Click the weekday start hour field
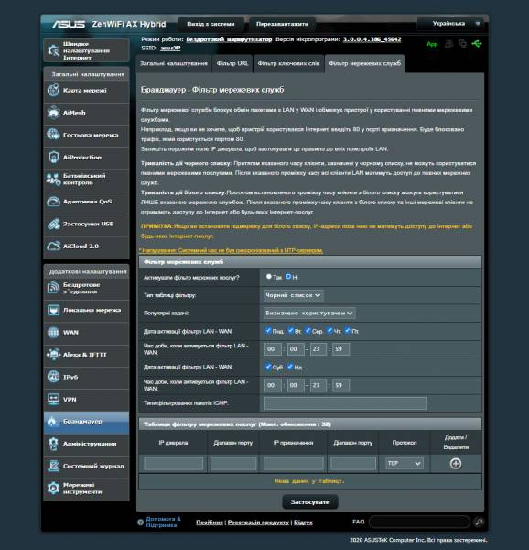 (x=273, y=349)
